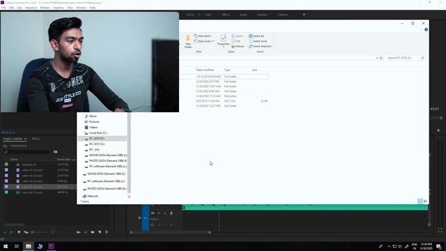Switch Project panel to icon view

[x=19, y=232]
